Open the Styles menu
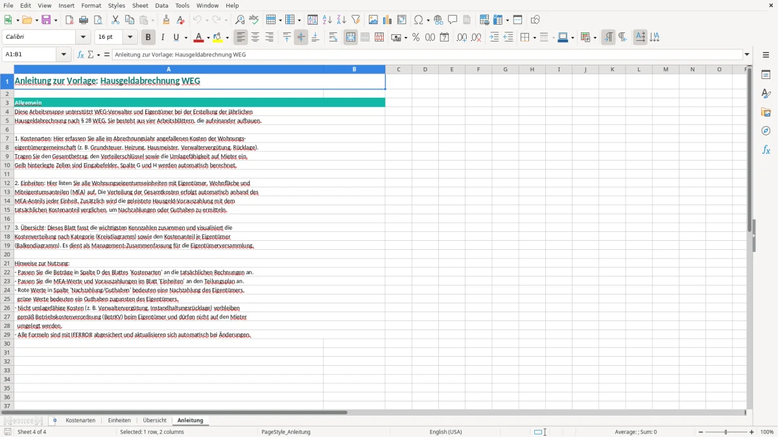 tap(117, 5)
